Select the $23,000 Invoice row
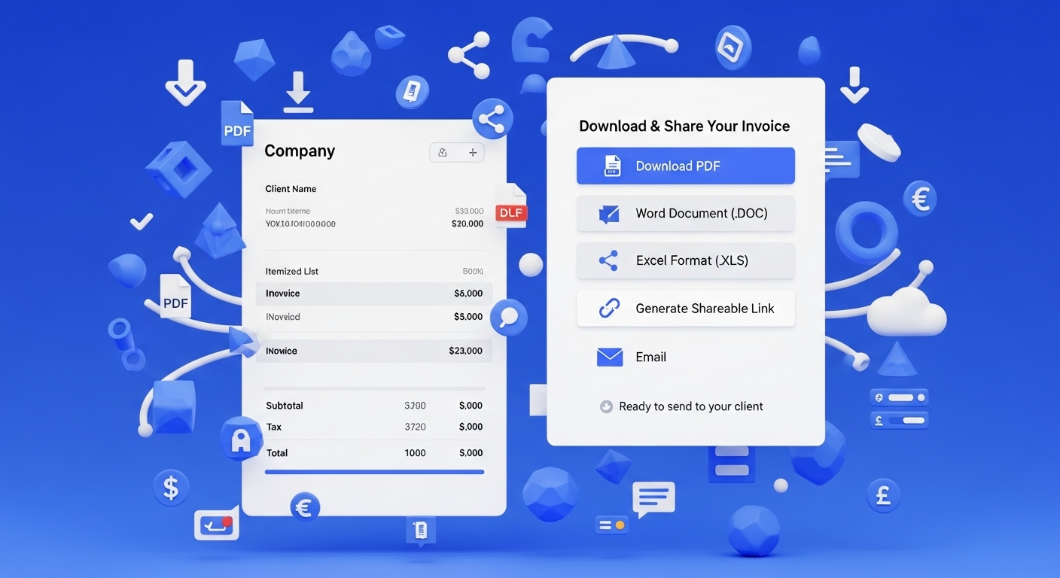The height and width of the screenshot is (578, 1060). pos(374,351)
